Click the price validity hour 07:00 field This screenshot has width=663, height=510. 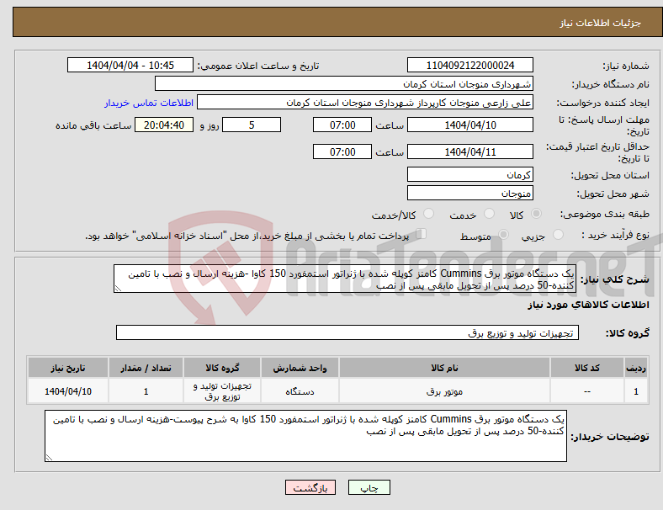coord(342,151)
